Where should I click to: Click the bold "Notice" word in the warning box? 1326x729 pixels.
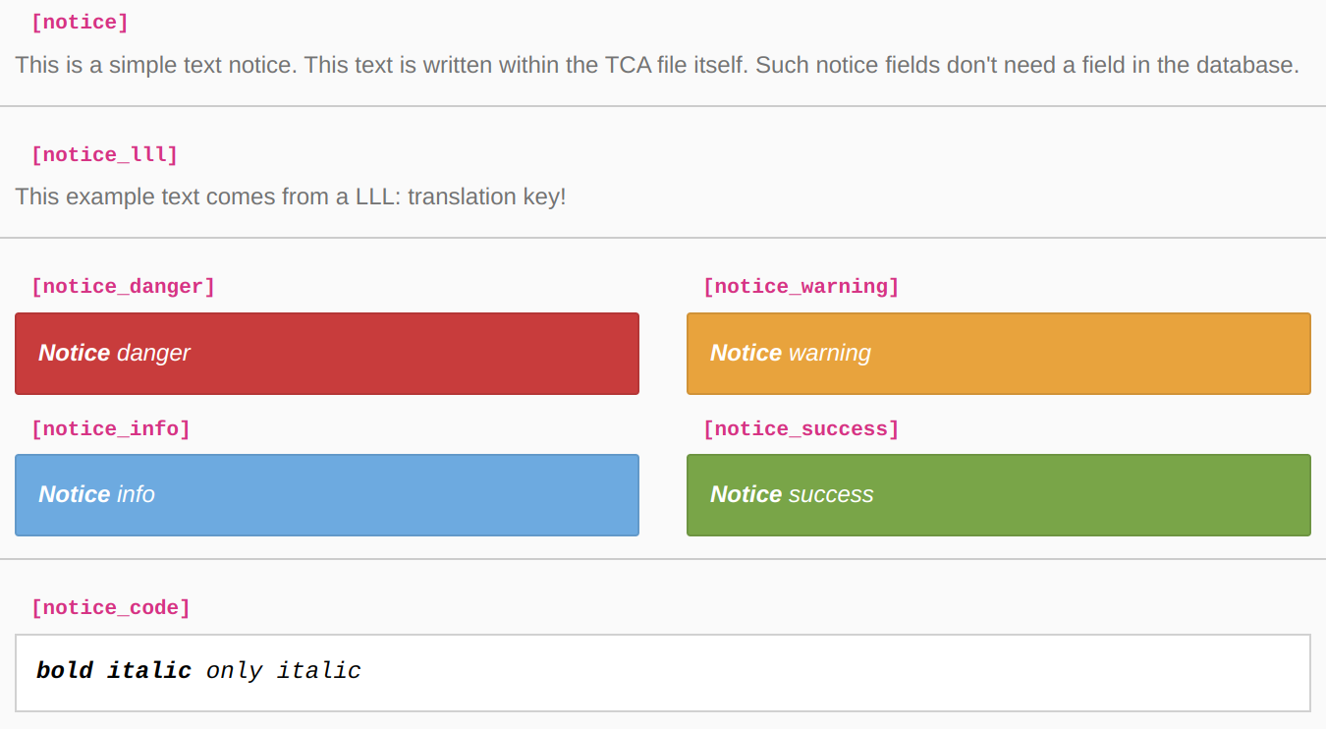(x=746, y=354)
